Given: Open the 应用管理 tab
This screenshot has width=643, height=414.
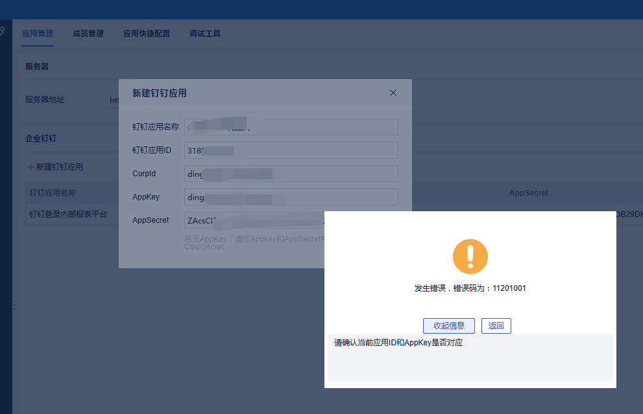Looking at the screenshot, I should pyautogui.click(x=38, y=34).
